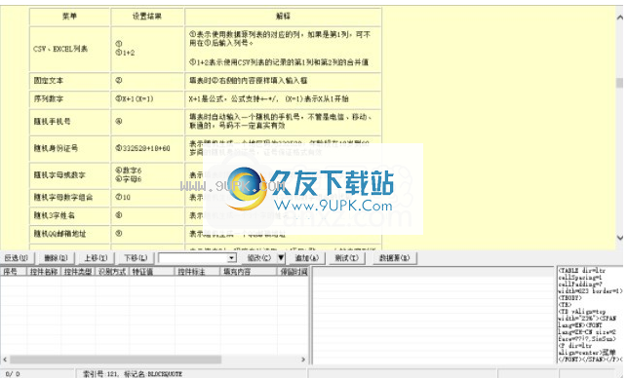Click the 随机手机号 cell
Viewport: 627px width, 378px height.
coord(69,122)
